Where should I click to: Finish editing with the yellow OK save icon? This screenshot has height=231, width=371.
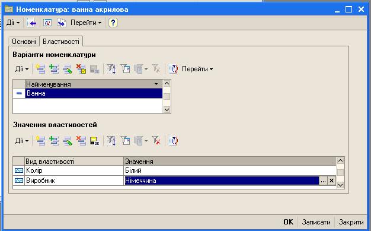(x=95, y=141)
